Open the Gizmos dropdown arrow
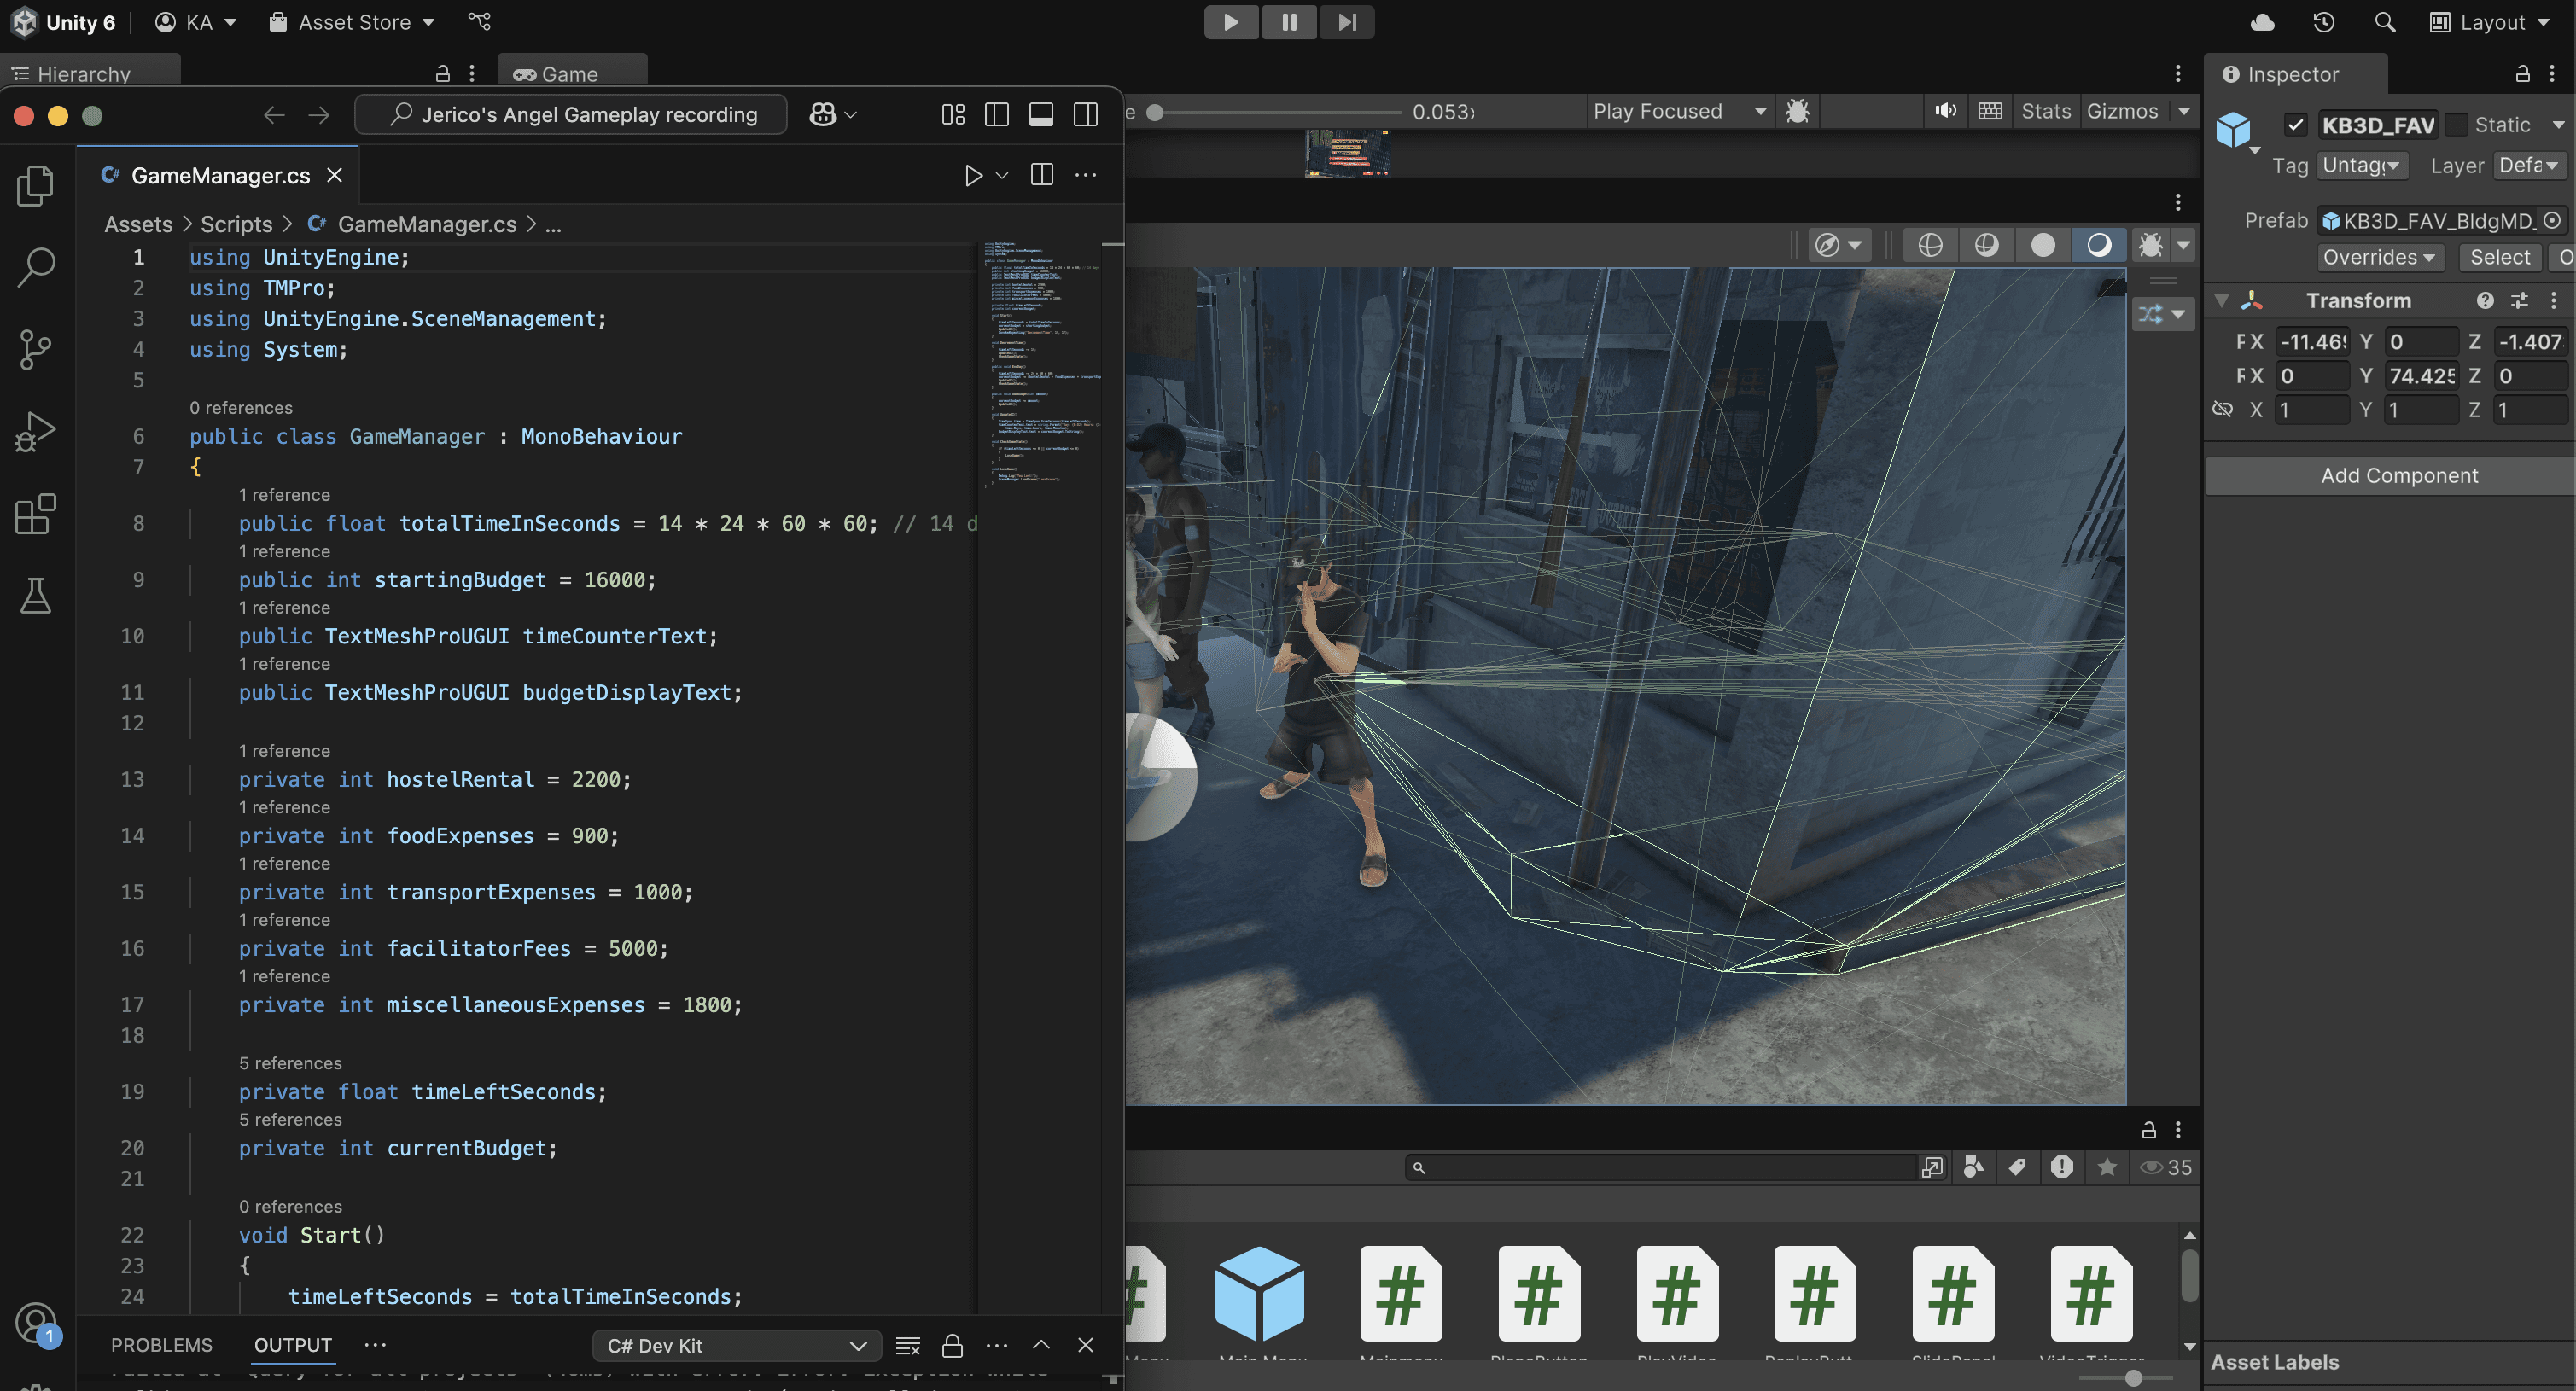Image resolution: width=2576 pixels, height=1391 pixels. click(x=2184, y=111)
